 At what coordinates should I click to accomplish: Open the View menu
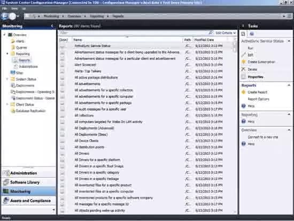tap(14, 9)
